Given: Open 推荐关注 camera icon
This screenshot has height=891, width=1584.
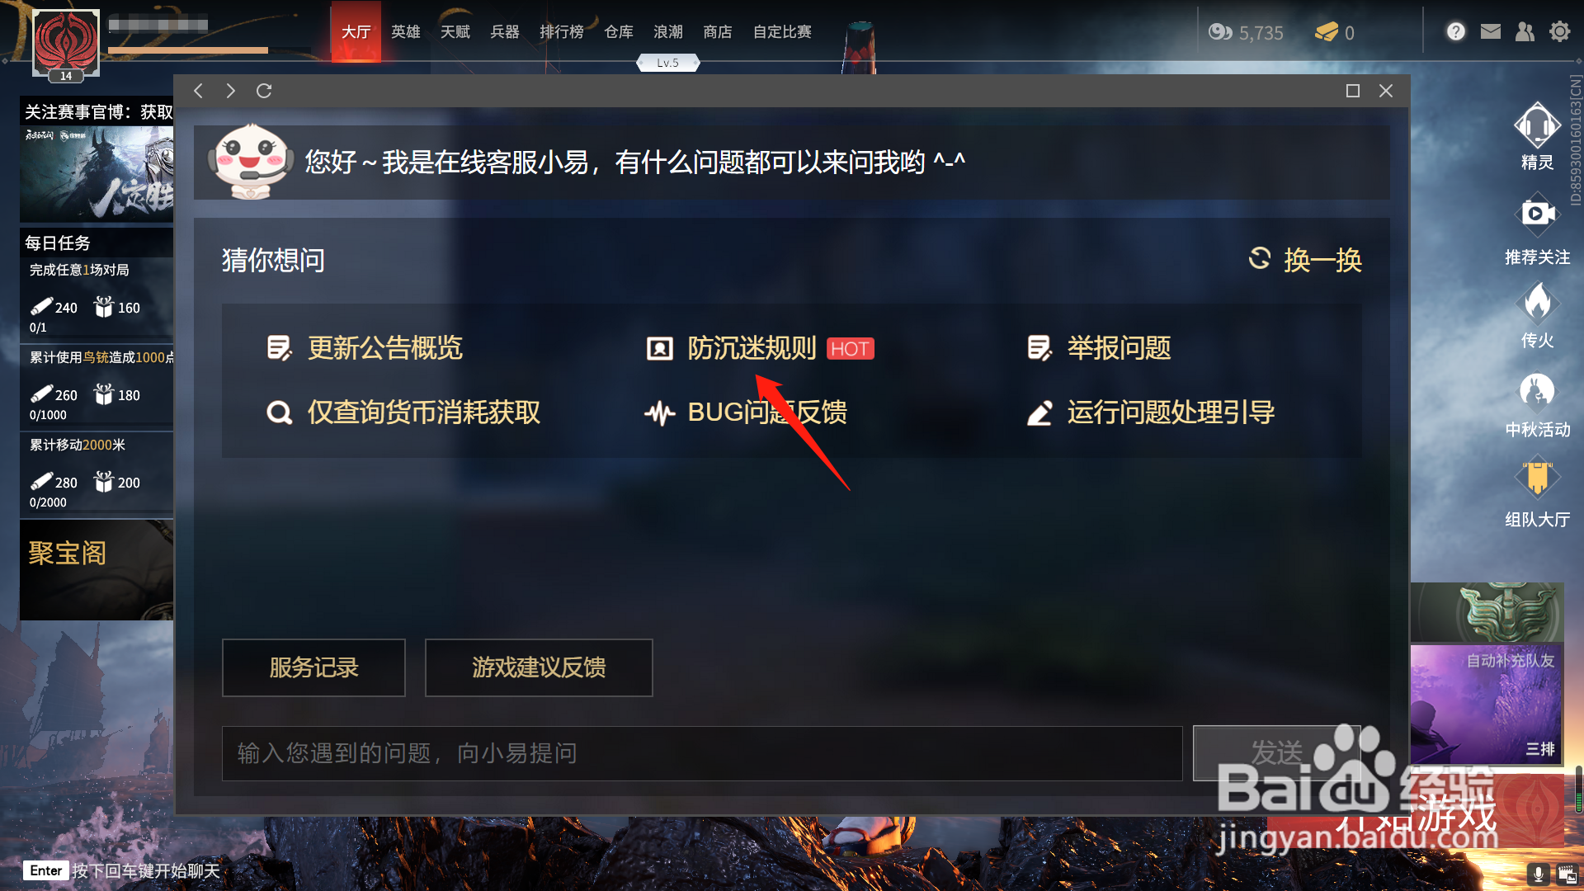Looking at the screenshot, I should tap(1537, 214).
